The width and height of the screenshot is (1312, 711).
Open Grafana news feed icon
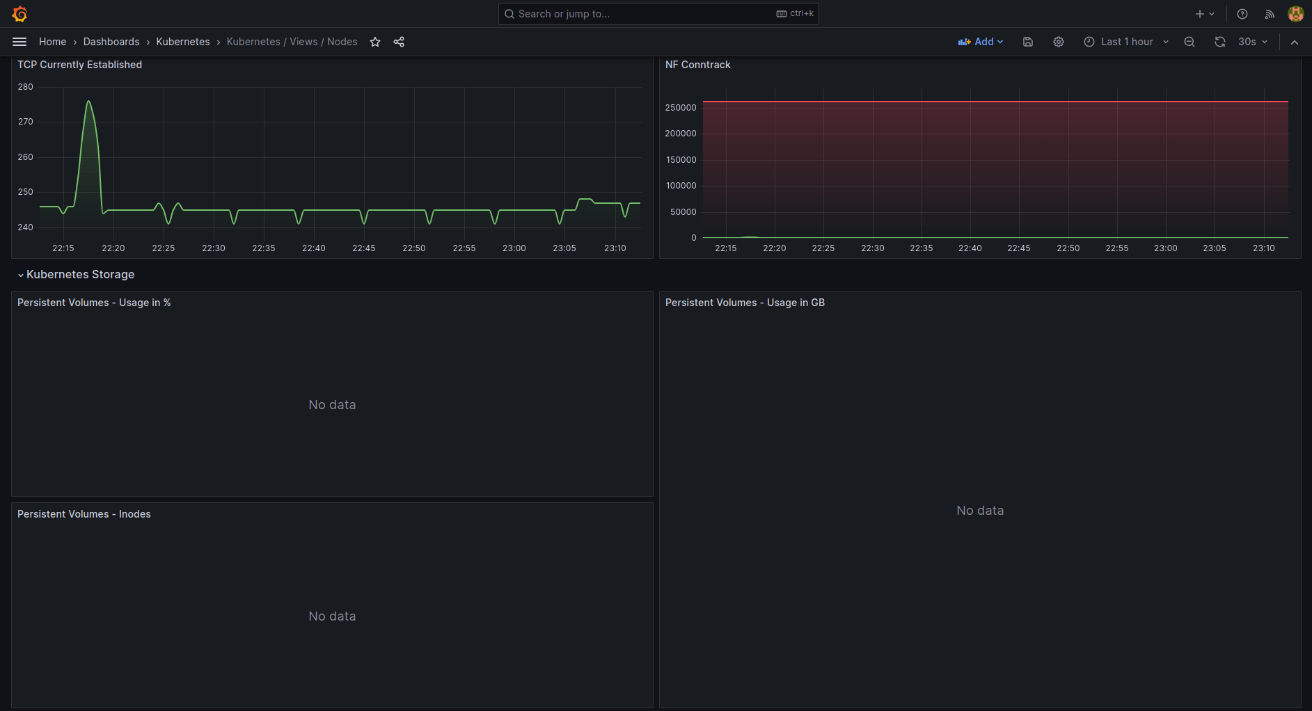click(x=1270, y=13)
